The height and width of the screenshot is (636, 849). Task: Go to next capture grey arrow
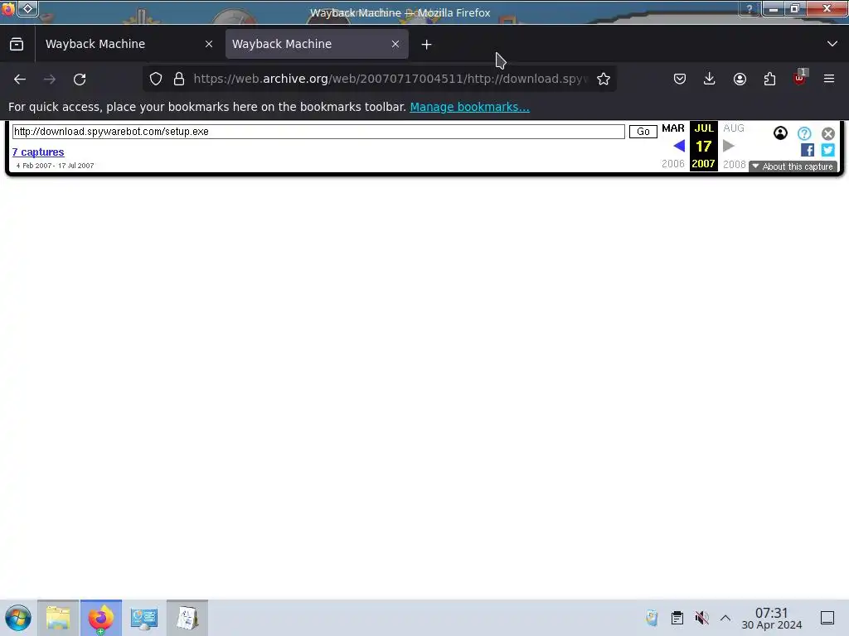click(729, 146)
